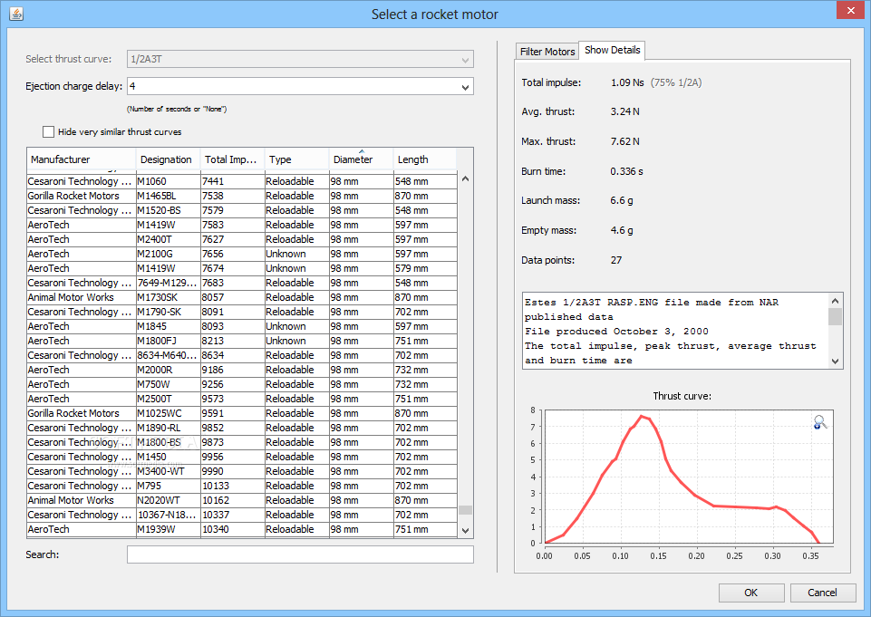Enable Hide very similar thrust curves checkbox
This screenshot has width=871, height=617.
[x=48, y=131]
